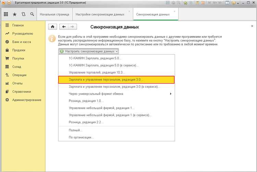Open the Главное section label

pyautogui.click(x=18, y=25)
